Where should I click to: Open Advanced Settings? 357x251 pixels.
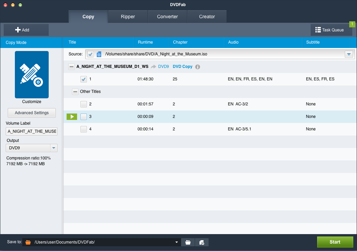[32, 113]
